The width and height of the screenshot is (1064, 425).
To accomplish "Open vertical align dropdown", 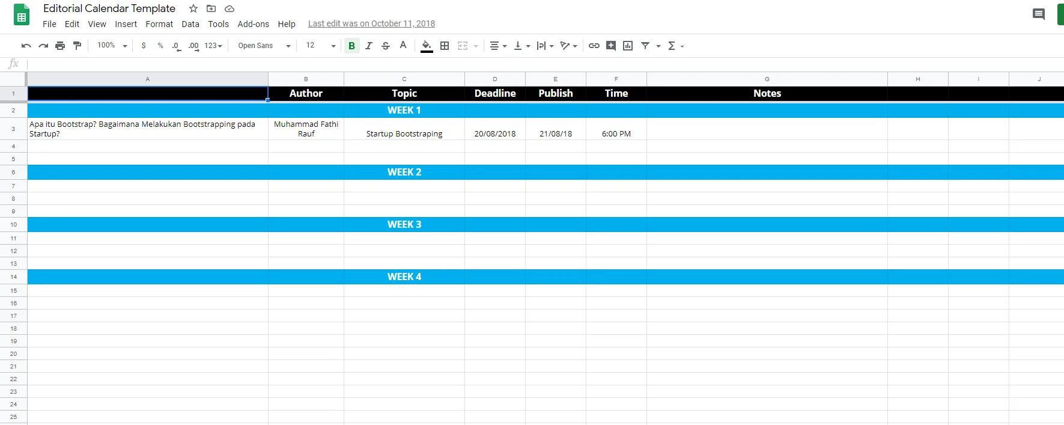I will pyautogui.click(x=521, y=46).
